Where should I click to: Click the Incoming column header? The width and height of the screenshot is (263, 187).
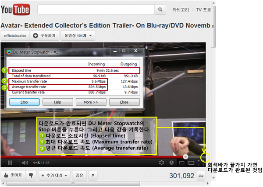tap(96, 64)
